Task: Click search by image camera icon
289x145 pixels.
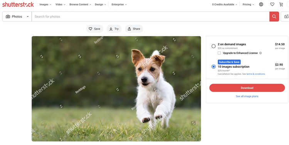Action: click(x=286, y=17)
